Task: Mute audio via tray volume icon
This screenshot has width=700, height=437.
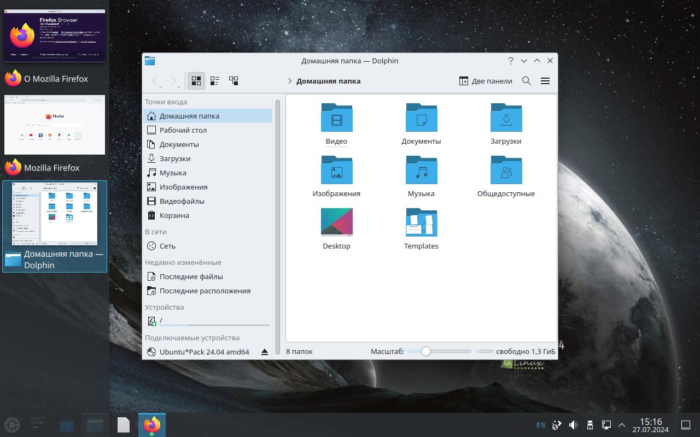Action: [573, 425]
